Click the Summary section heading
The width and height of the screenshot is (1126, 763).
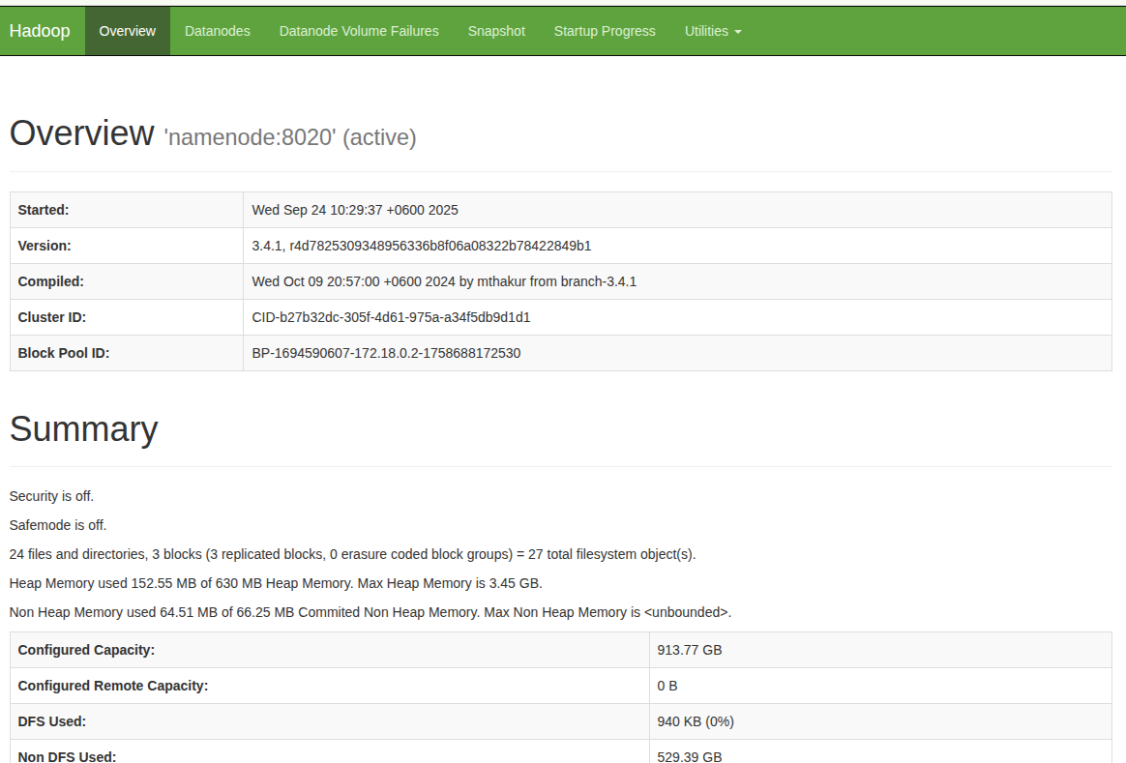click(x=83, y=429)
